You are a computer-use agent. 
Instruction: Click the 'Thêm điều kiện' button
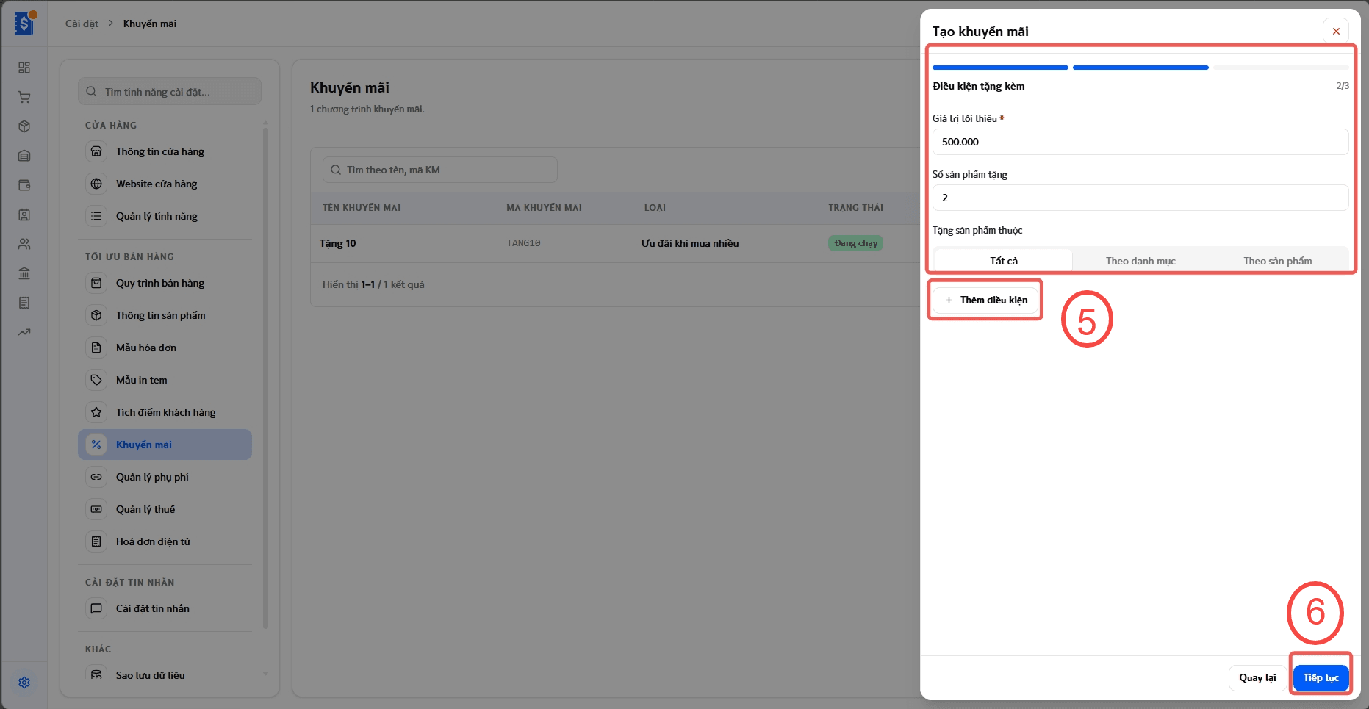click(x=985, y=300)
